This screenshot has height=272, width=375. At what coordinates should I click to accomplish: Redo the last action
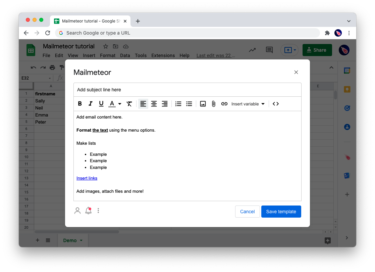point(43,67)
